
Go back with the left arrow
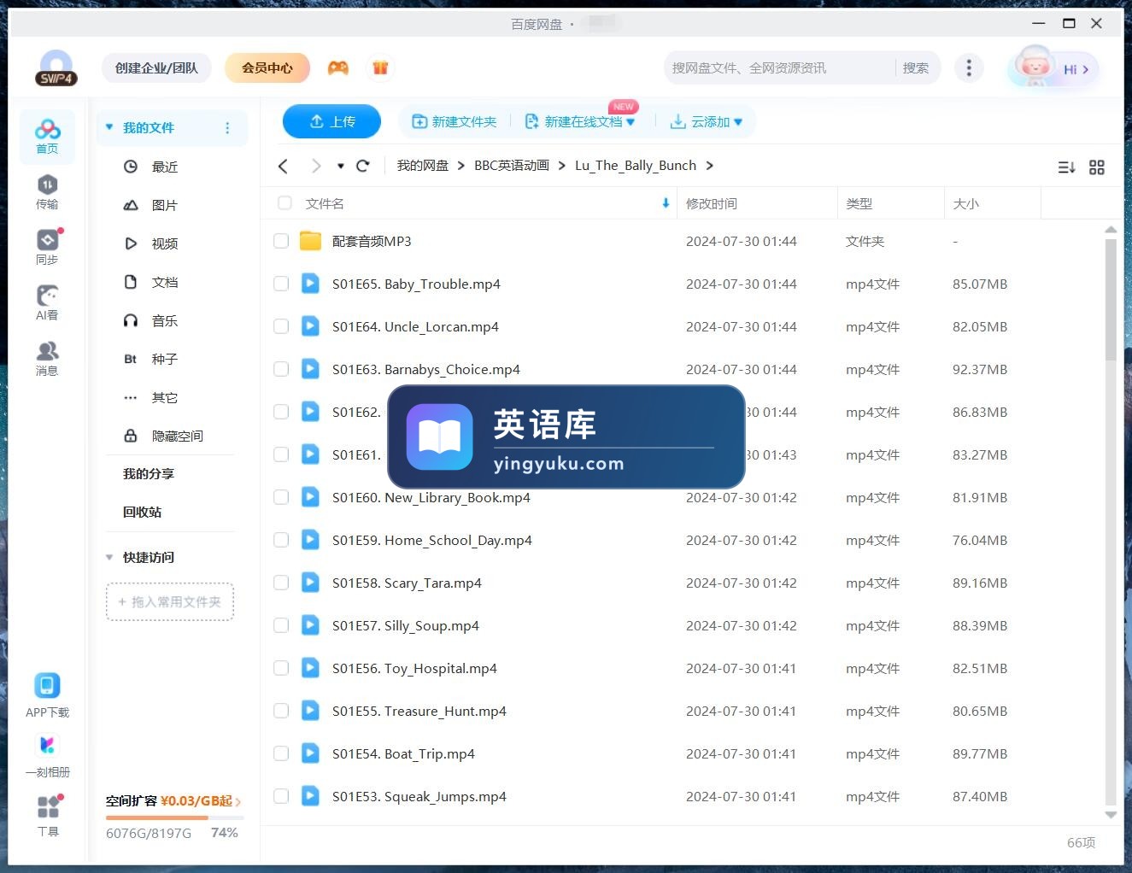click(x=283, y=166)
